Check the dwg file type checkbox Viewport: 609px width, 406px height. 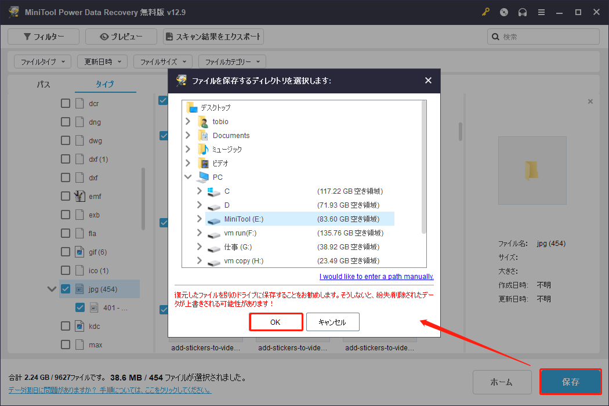(66, 140)
